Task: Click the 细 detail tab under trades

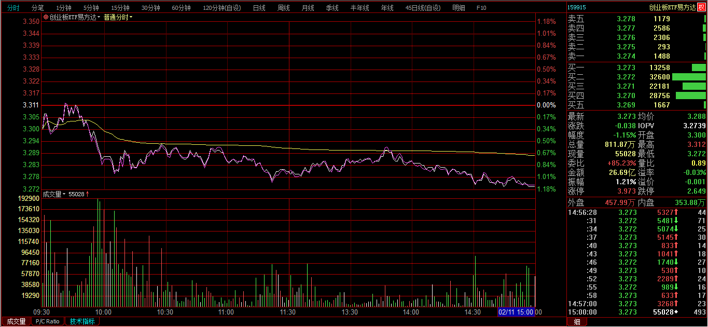Action: [x=577, y=322]
